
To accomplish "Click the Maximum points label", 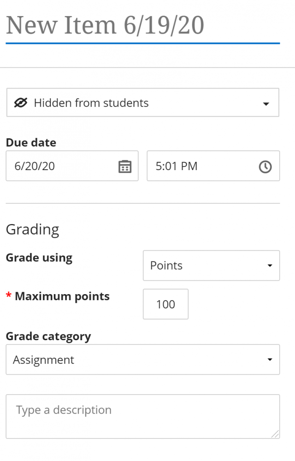I will [62, 296].
